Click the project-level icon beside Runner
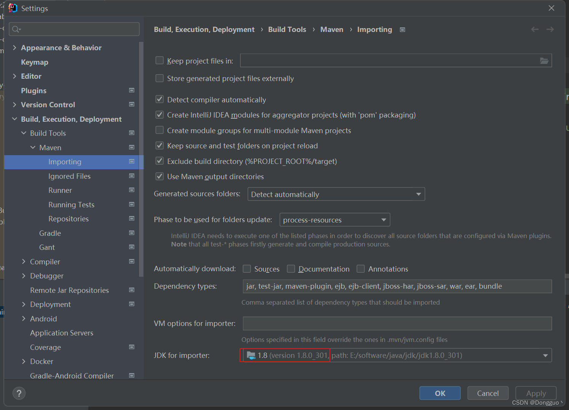The height and width of the screenshot is (410, 569). point(132,190)
